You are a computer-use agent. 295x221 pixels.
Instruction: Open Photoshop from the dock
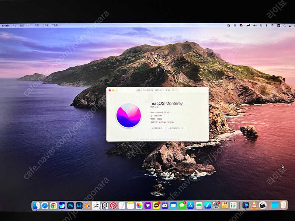coord(70,206)
